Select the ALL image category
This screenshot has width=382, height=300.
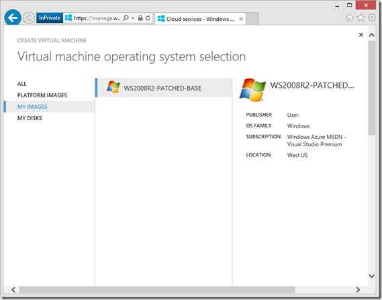coord(22,84)
